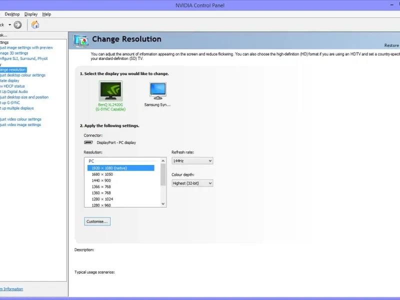Image resolution: width=400 pixels, height=300 pixels.
Task: Open the Help menu
Action: point(46,14)
